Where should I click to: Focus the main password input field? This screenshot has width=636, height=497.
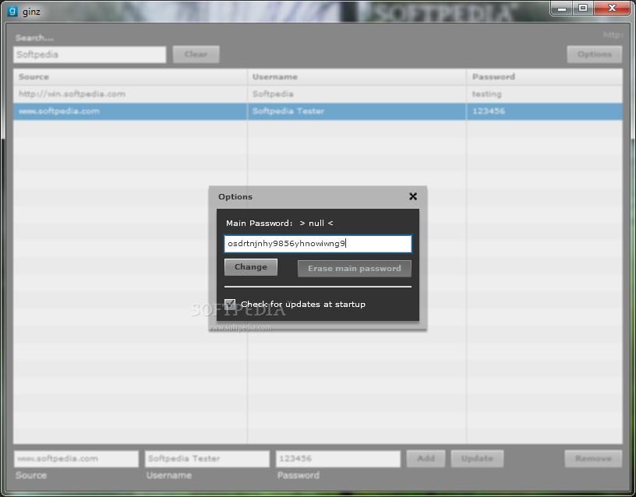pyautogui.click(x=317, y=244)
